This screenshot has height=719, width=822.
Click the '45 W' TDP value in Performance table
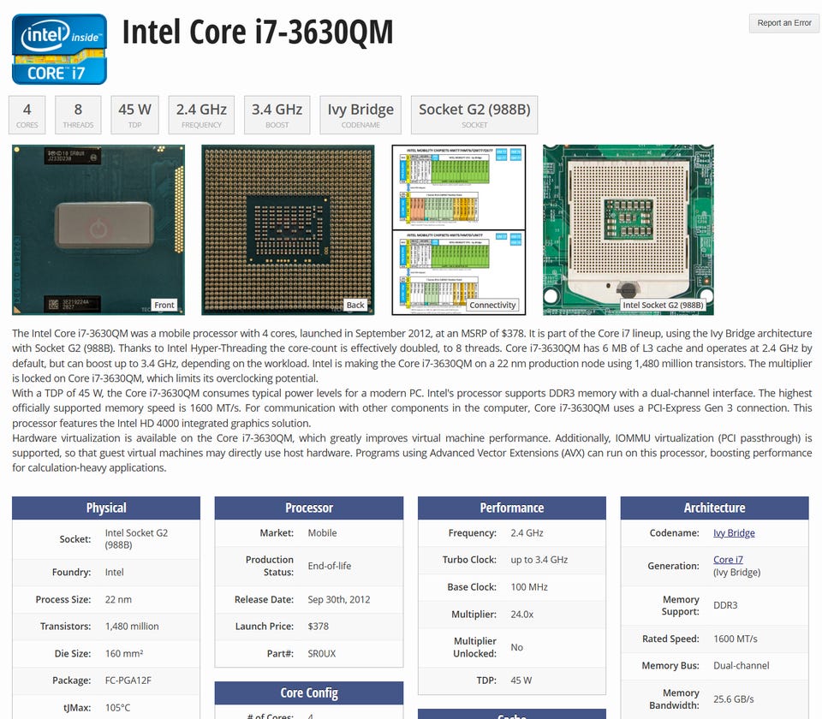(x=521, y=680)
